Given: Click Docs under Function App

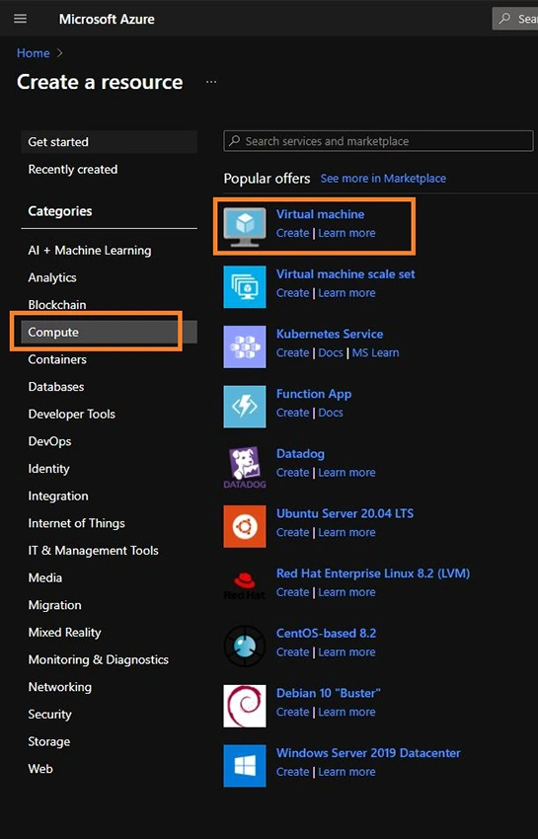Looking at the screenshot, I should (331, 413).
